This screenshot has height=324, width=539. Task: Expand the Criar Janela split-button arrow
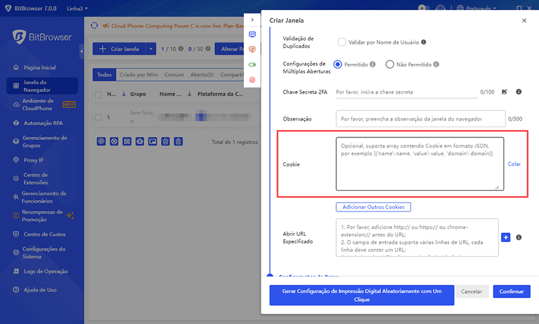(x=151, y=48)
